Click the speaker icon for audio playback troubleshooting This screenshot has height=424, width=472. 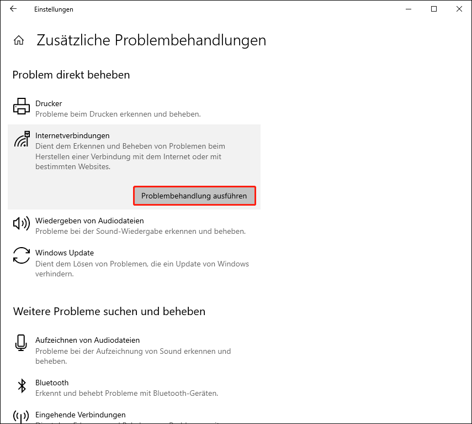(21, 223)
